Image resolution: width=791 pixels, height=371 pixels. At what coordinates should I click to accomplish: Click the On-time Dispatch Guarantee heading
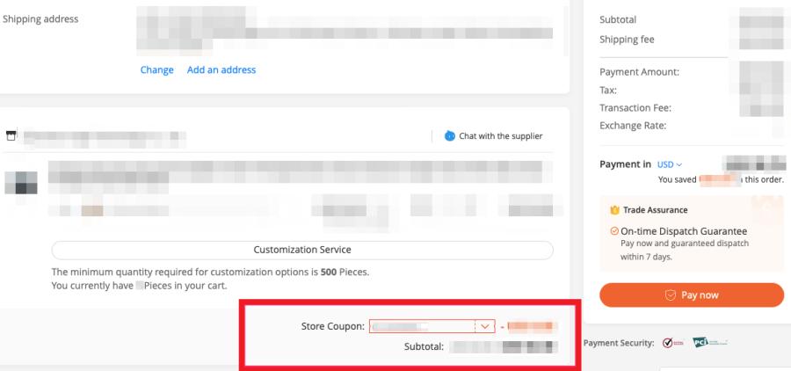pos(684,230)
